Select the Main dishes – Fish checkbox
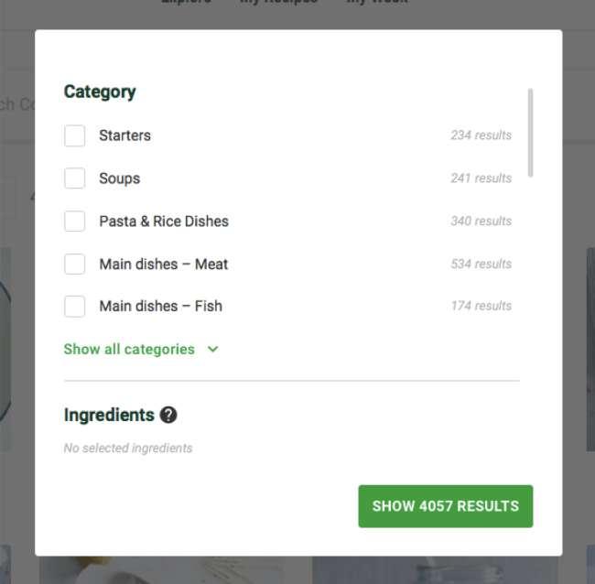This screenshot has width=595, height=584. (x=75, y=306)
